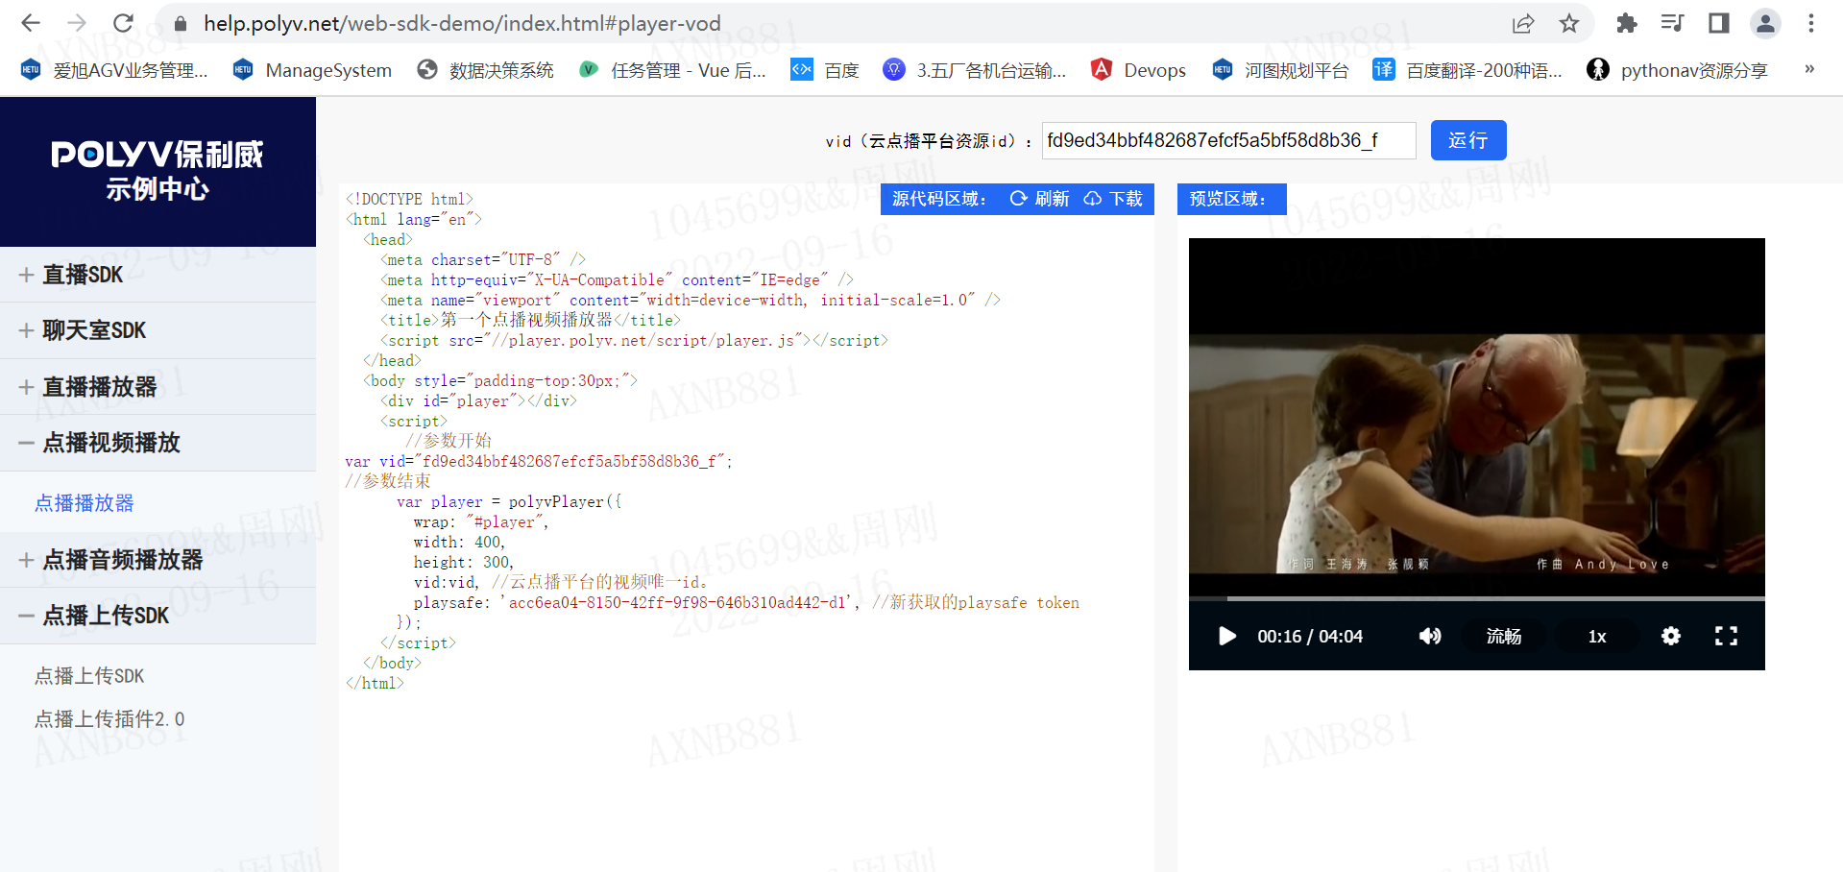Download the source code with 下载

tap(1114, 199)
